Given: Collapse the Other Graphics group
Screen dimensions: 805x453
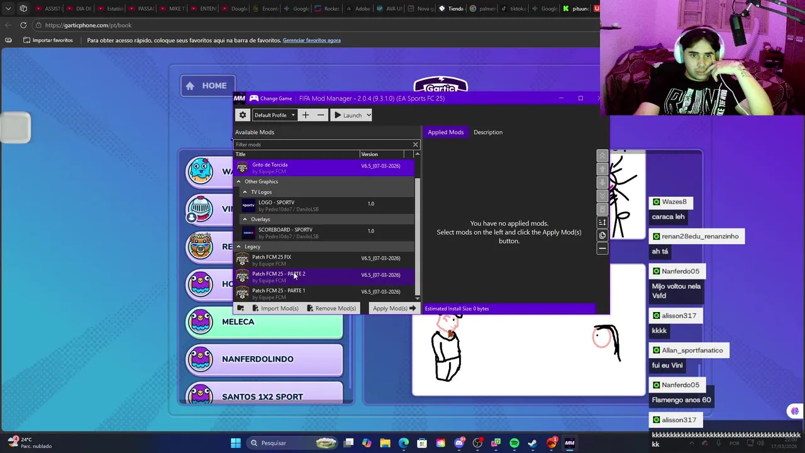Looking at the screenshot, I should tap(238, 182).
